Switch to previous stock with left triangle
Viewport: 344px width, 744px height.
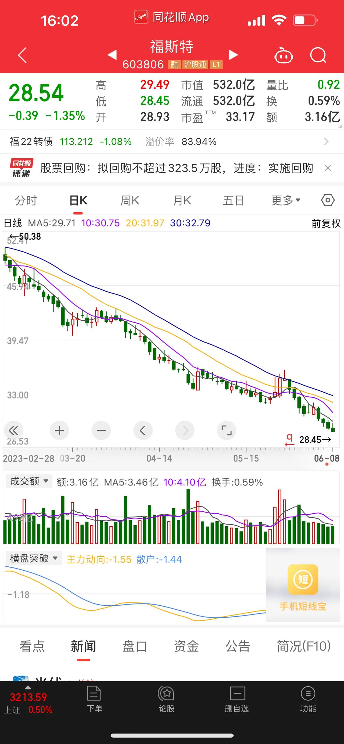[112, 55]
